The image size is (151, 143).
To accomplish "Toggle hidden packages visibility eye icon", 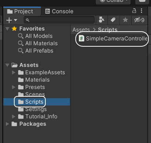I will coord(139,20).
